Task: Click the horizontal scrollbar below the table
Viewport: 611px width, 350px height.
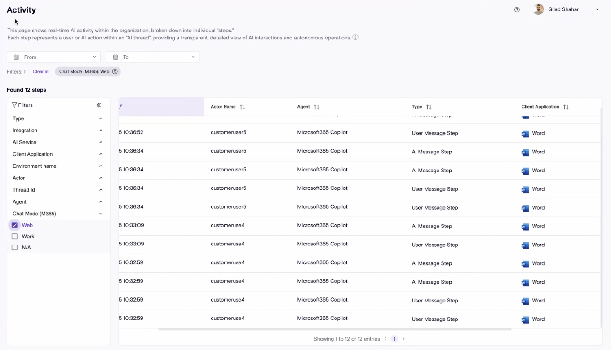Action: (x=335, y=329)
